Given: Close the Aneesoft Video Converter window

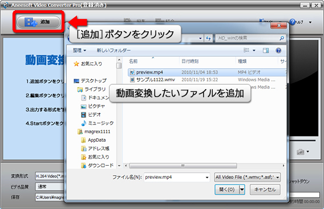Looking at the screenshot, I should pos(316,5).
